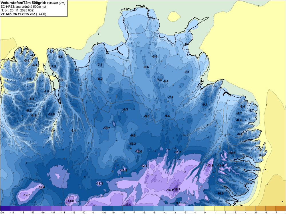Click the -7.1 temperature label

pos(187,72)
